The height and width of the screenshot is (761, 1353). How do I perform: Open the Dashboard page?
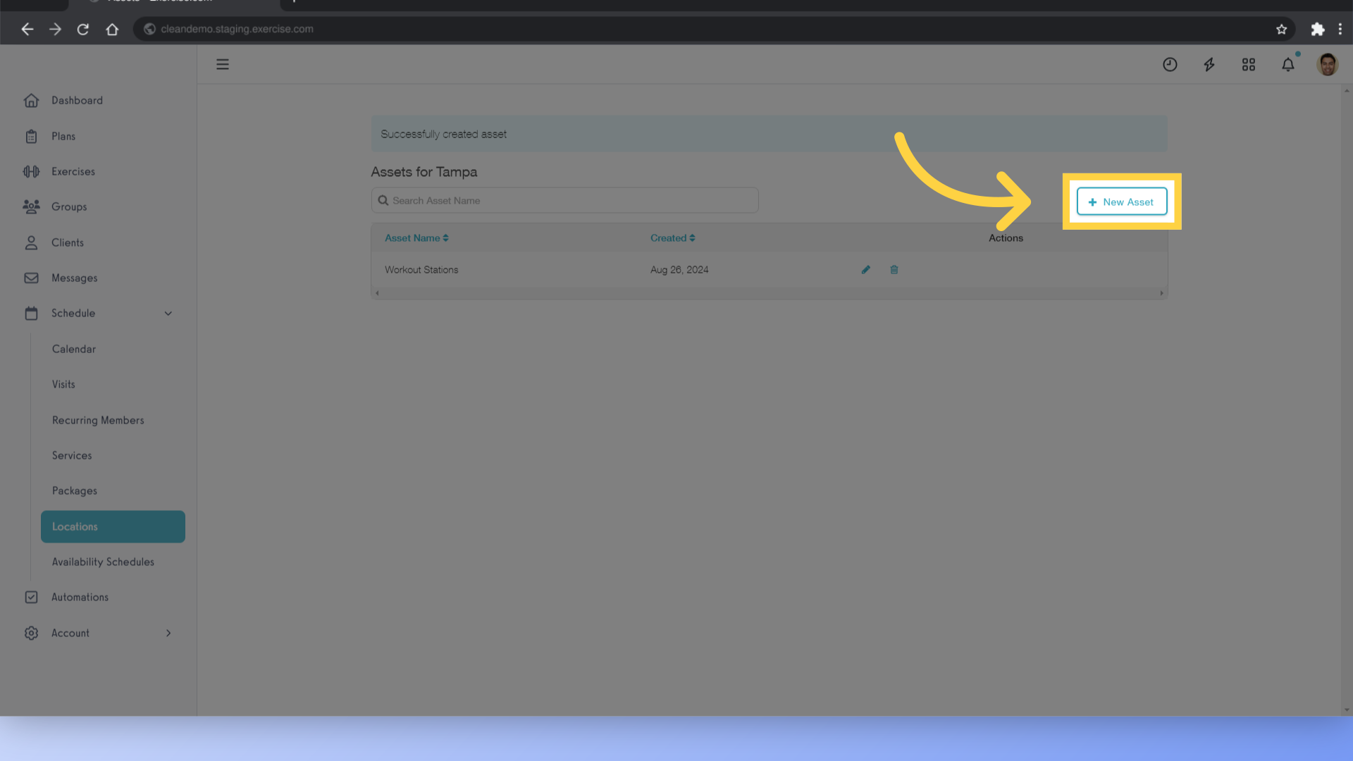77,100
